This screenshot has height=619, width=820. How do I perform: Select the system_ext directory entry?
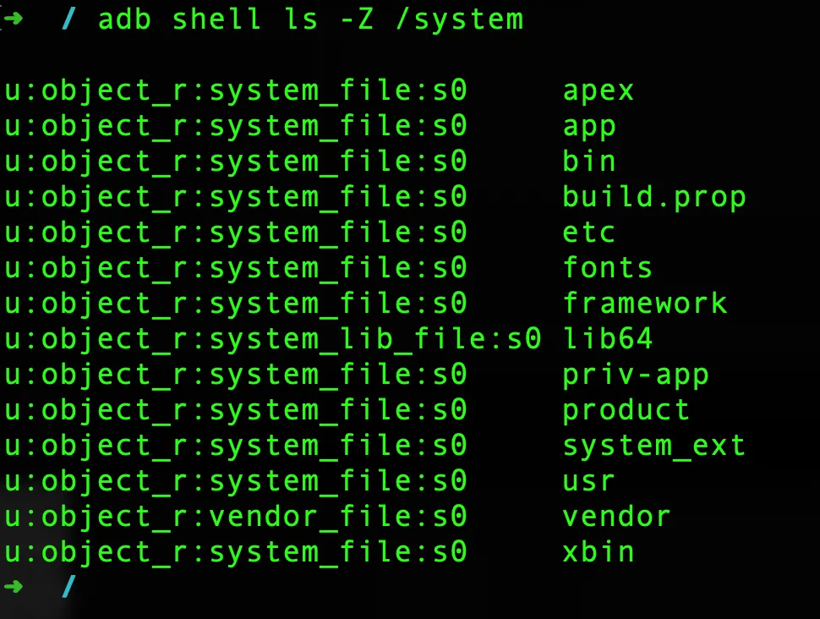point(654,445)
